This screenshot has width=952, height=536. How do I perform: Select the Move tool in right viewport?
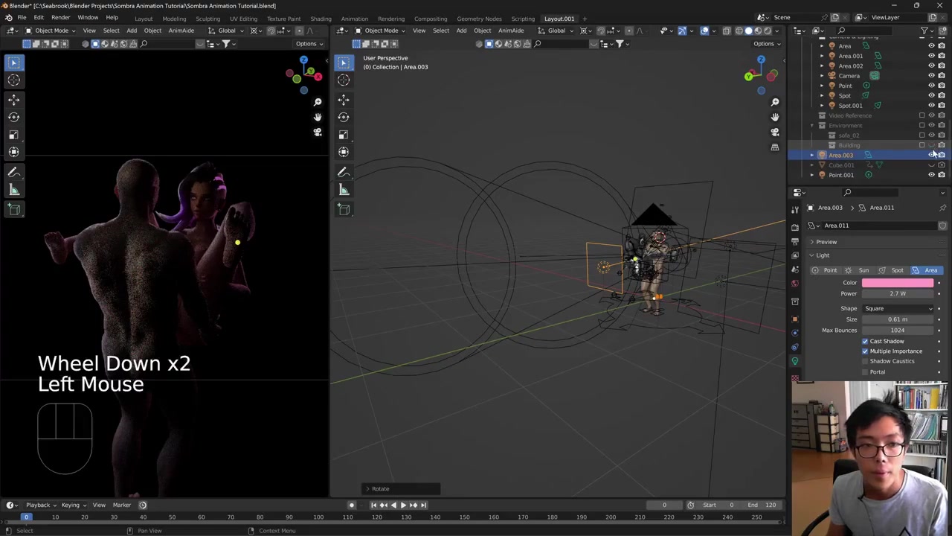click(344, 99)
